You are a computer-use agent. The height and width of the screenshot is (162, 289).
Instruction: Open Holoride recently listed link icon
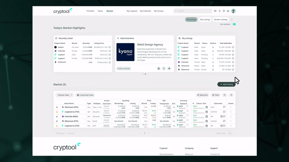coord(110,51)
